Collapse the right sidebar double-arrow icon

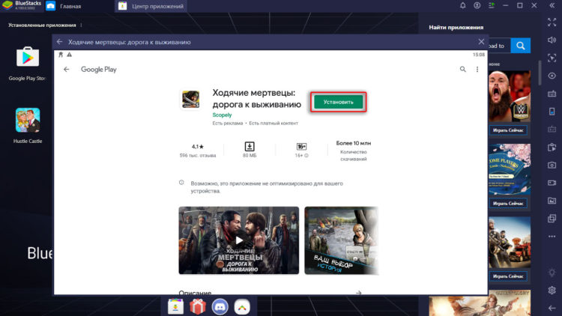(x=552, y=5)
